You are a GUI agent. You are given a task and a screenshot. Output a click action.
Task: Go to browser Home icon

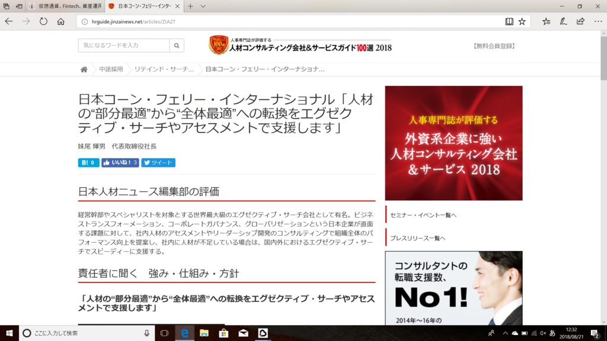pyautogui.click(x=61, y=22)
